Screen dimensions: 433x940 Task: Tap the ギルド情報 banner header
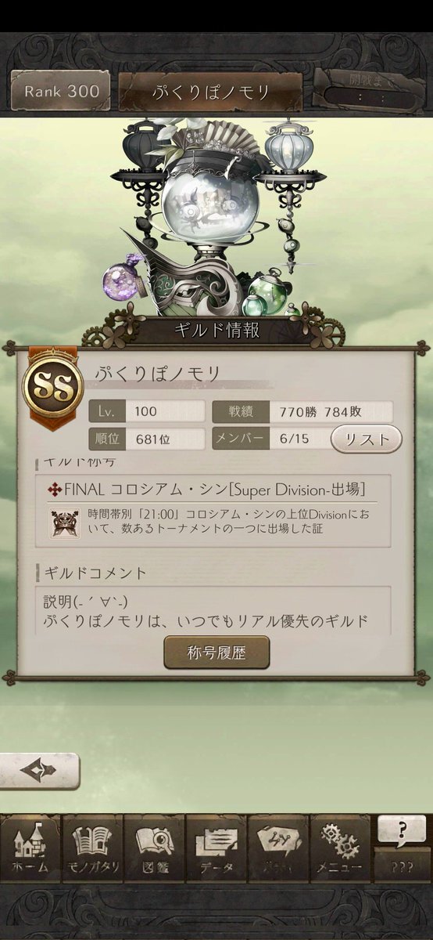(x=216, y=331)
